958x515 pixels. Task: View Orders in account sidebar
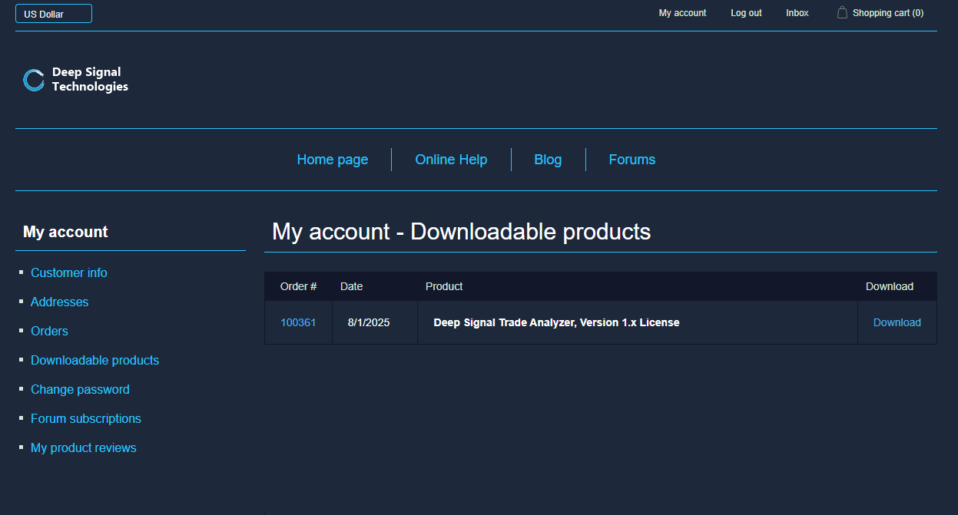pyautogui.click(x=49, y=332)
